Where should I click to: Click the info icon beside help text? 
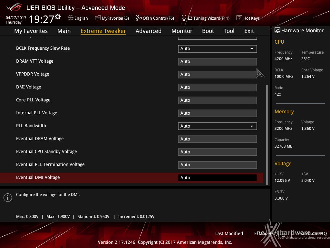[x=8, y=198]
